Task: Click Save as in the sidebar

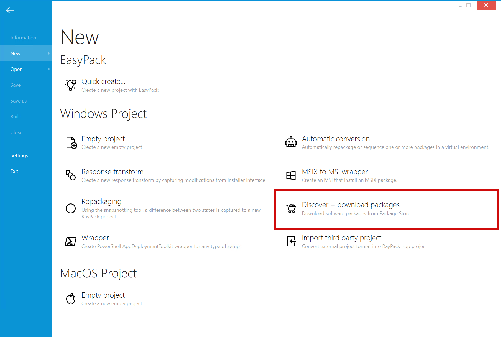Action: [18, 101]
